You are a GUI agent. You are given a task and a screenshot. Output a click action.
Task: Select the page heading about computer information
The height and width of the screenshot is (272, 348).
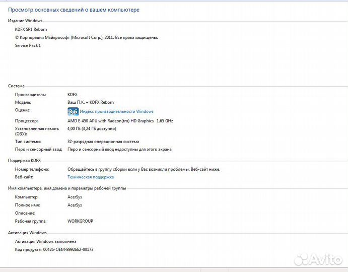(x=74, y=10)
